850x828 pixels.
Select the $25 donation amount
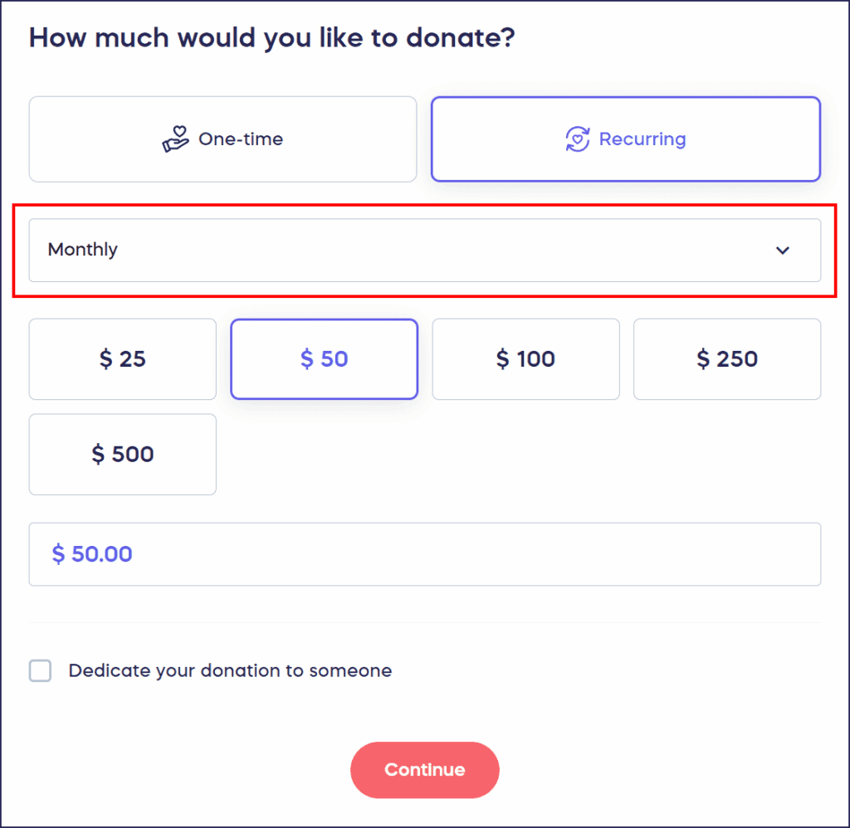pos(122,359)
